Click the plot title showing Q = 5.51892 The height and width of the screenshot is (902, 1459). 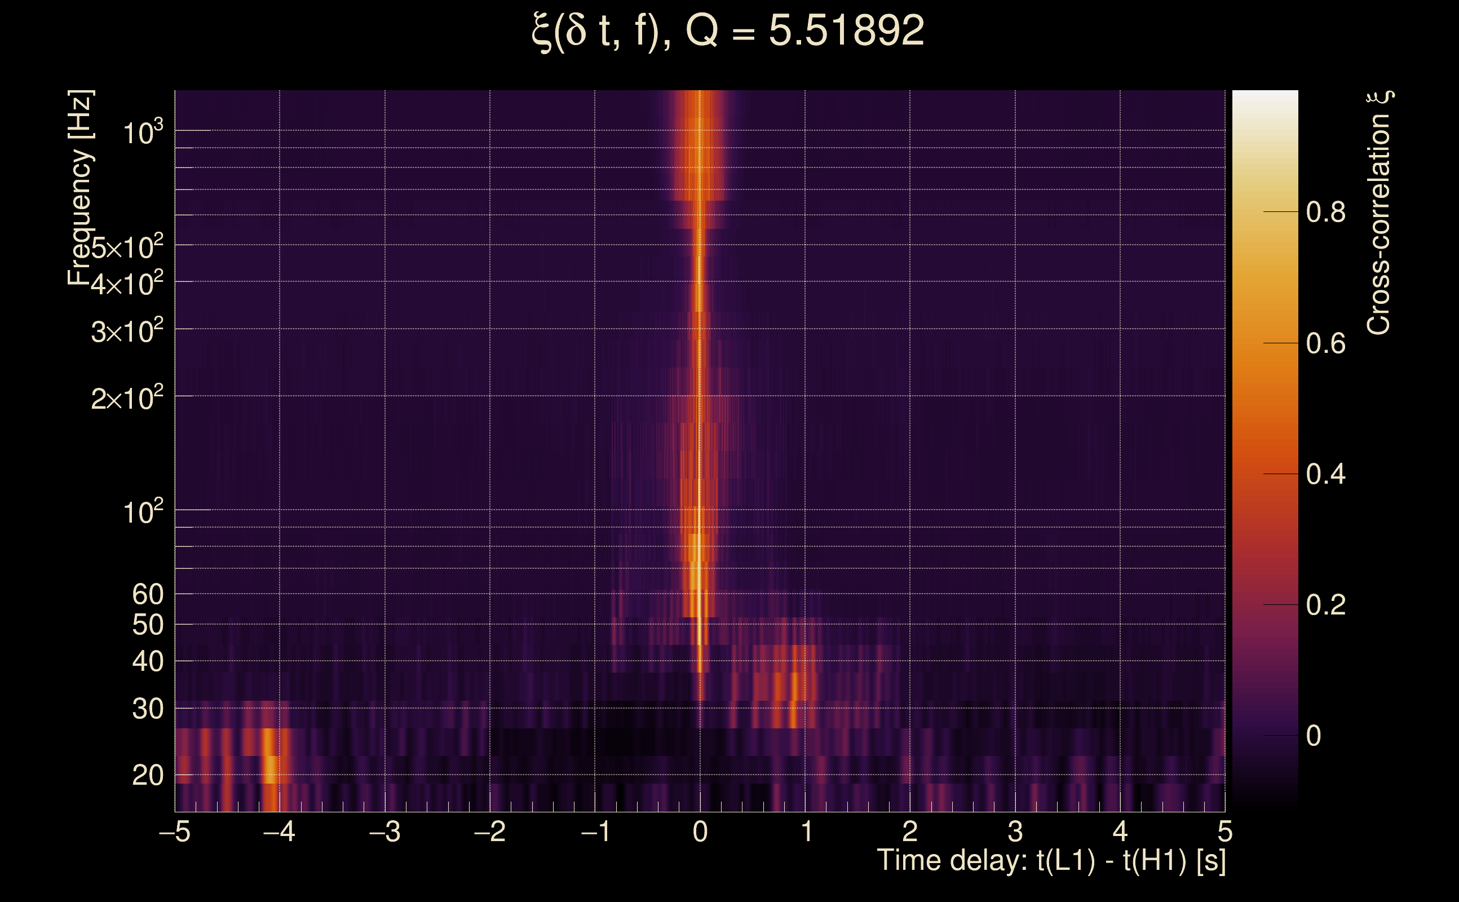[x=728, y=31]
